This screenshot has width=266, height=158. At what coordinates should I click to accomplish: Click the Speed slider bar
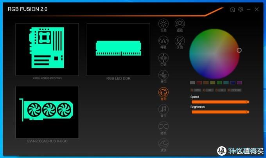pos(220,102)
